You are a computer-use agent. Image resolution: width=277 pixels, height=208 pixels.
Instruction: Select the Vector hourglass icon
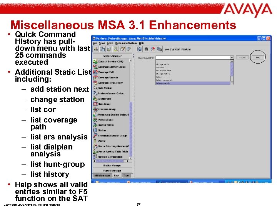click(95, 141)
